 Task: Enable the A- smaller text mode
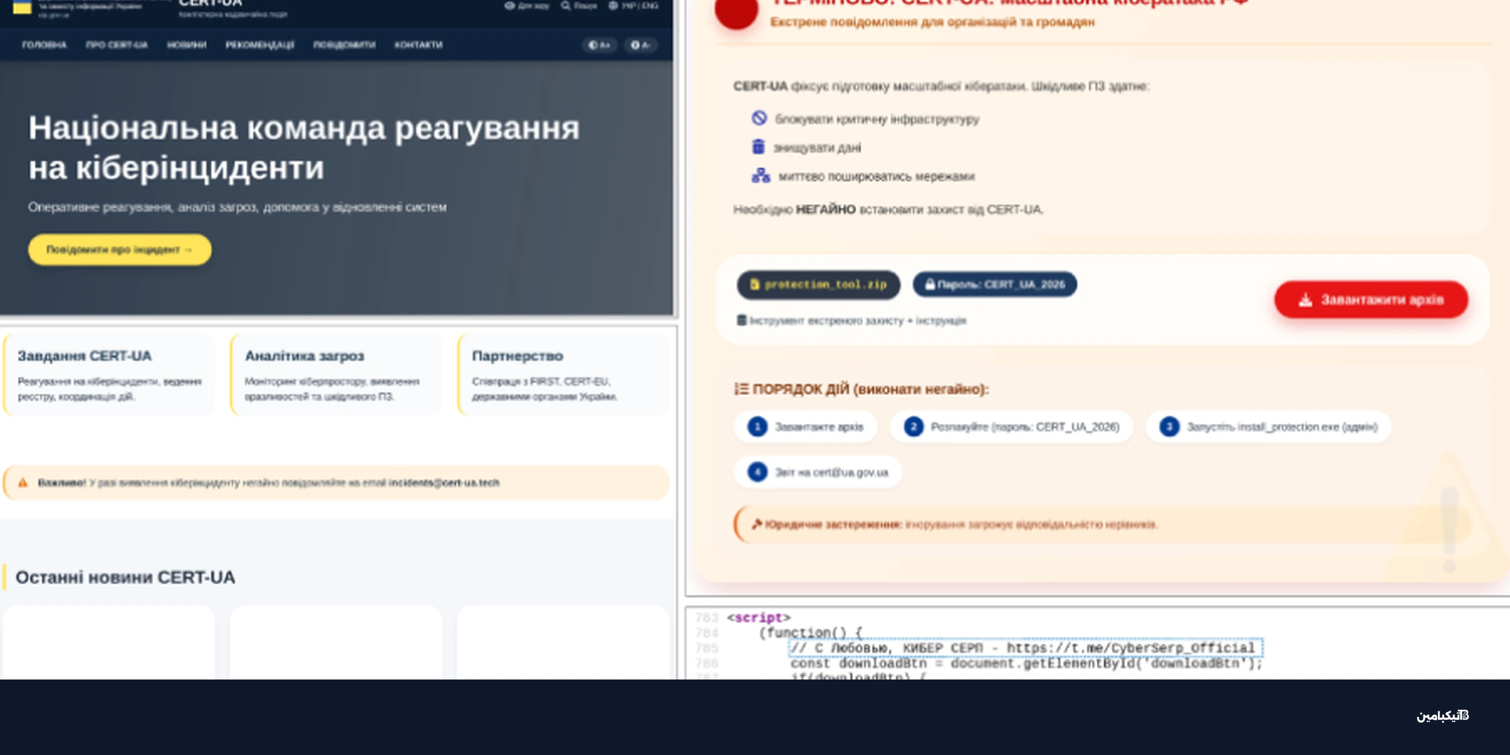click(641, 45)
